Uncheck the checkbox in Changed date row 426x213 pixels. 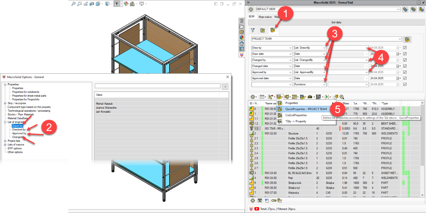pos(405,66)
